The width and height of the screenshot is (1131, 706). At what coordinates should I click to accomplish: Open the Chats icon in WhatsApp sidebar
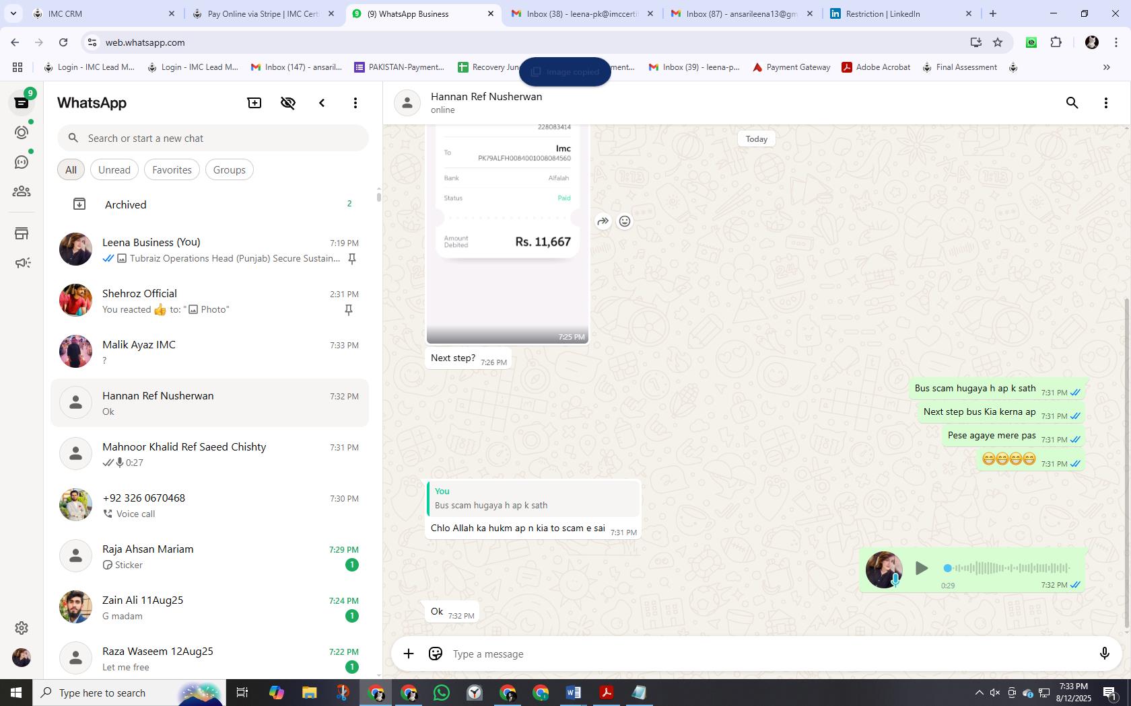[x=22, y=103]
